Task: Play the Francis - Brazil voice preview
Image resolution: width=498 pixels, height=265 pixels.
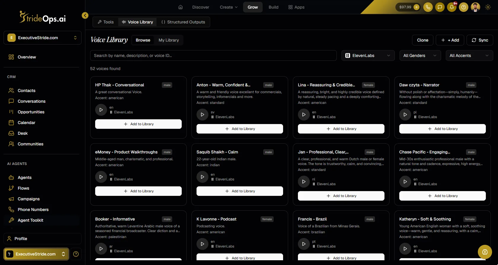Action: tap(304, 244)
